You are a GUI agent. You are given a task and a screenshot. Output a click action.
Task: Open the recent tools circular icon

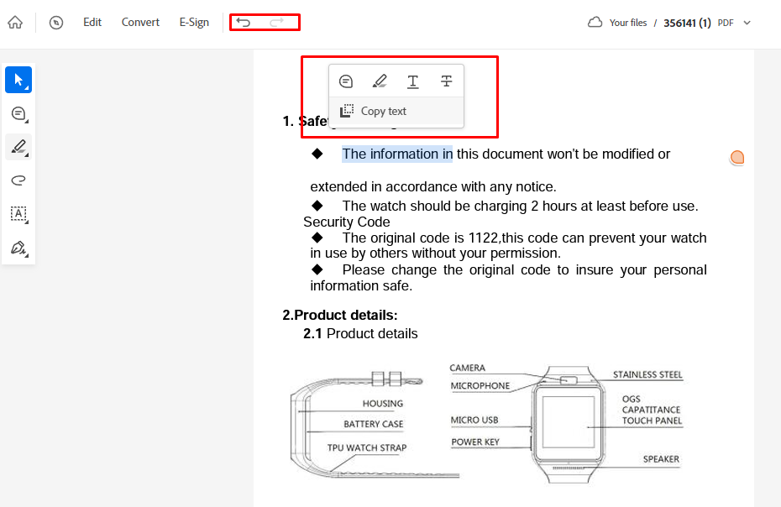(x=56, y=23)
